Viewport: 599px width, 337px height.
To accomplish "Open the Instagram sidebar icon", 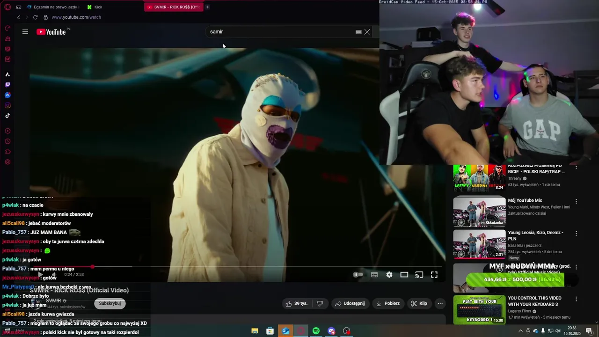I will 7,105.
